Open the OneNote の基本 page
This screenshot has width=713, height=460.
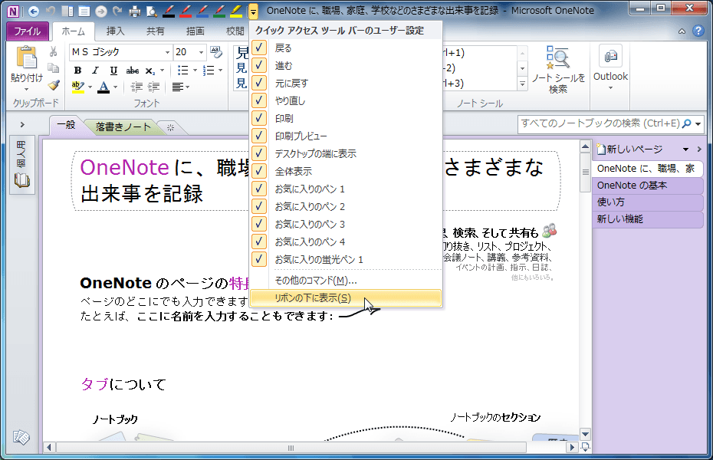tap(648, 185)
